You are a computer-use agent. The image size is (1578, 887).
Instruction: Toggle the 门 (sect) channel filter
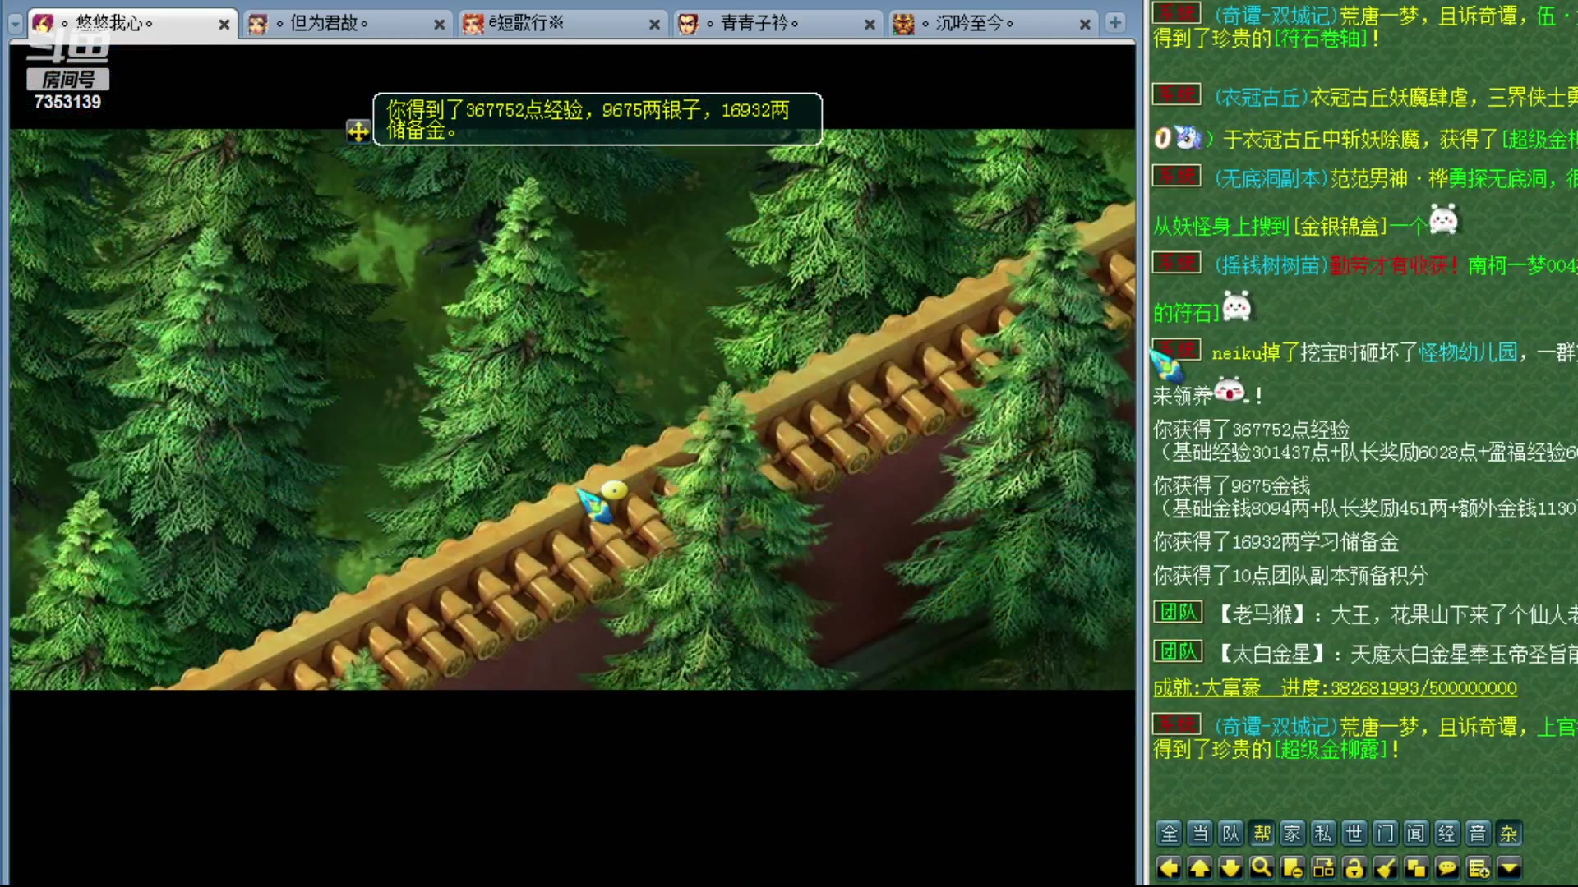click(1386, 834)
